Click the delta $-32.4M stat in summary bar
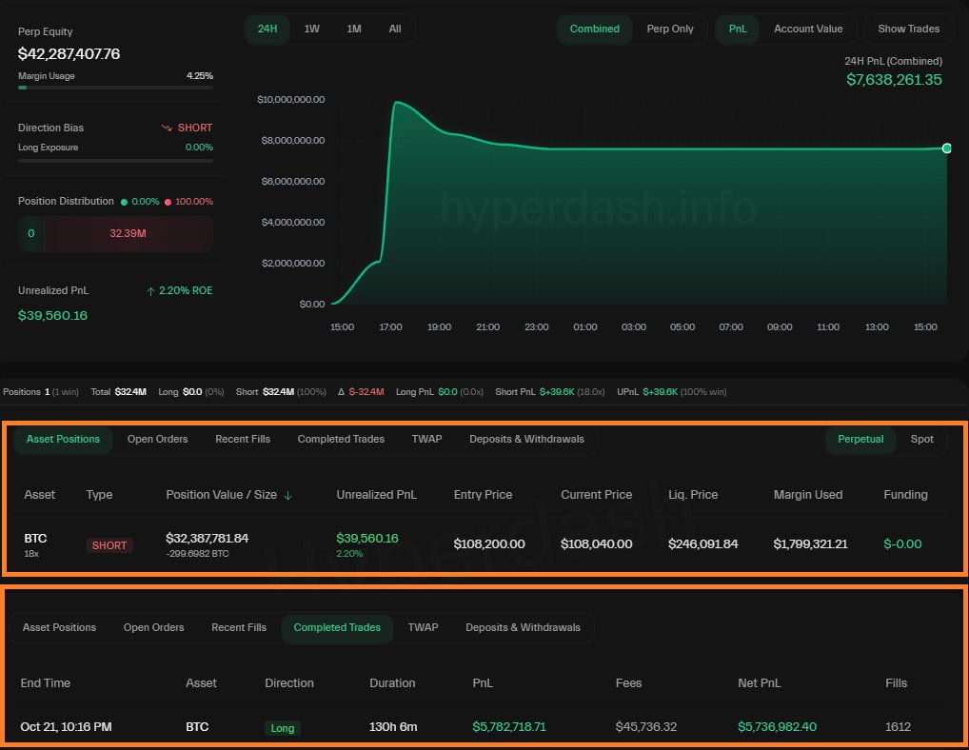Screen dimensions: 969x750 point(361,392)
